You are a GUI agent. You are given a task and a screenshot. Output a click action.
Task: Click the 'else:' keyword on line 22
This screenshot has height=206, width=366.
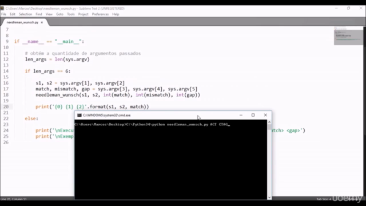[x=31, y=118]
